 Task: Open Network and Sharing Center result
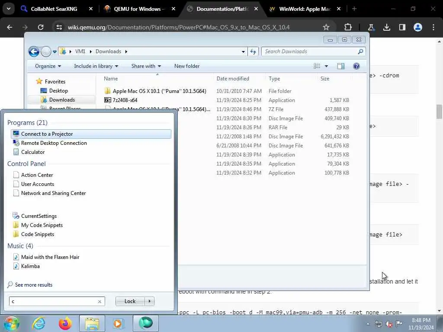[x=53, y=193]
